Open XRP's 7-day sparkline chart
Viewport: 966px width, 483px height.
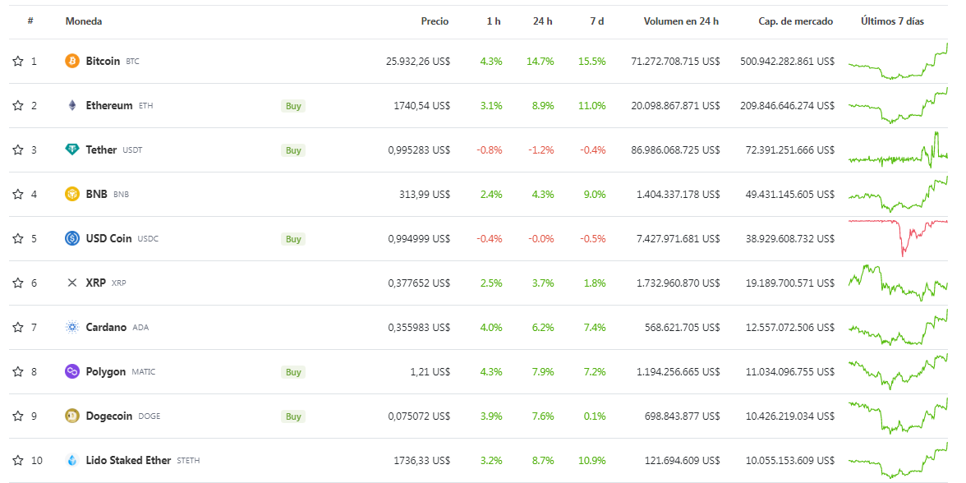tap(898, 283)
